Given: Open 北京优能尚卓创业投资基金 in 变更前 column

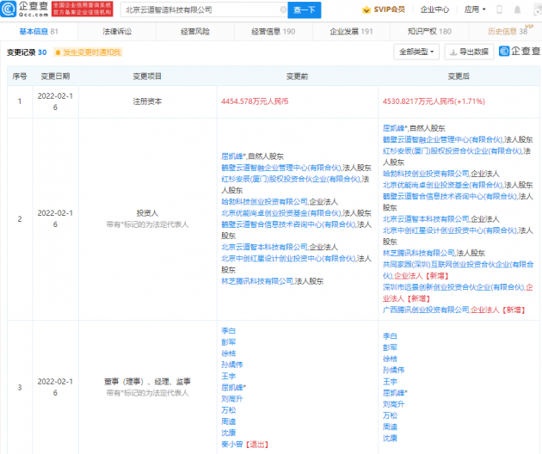Looking at the screenshot, I should [281, 213].
